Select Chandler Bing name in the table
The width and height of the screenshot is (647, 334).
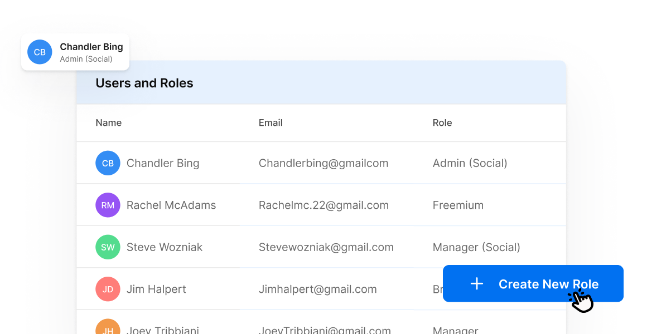click(x=163, y=163)
